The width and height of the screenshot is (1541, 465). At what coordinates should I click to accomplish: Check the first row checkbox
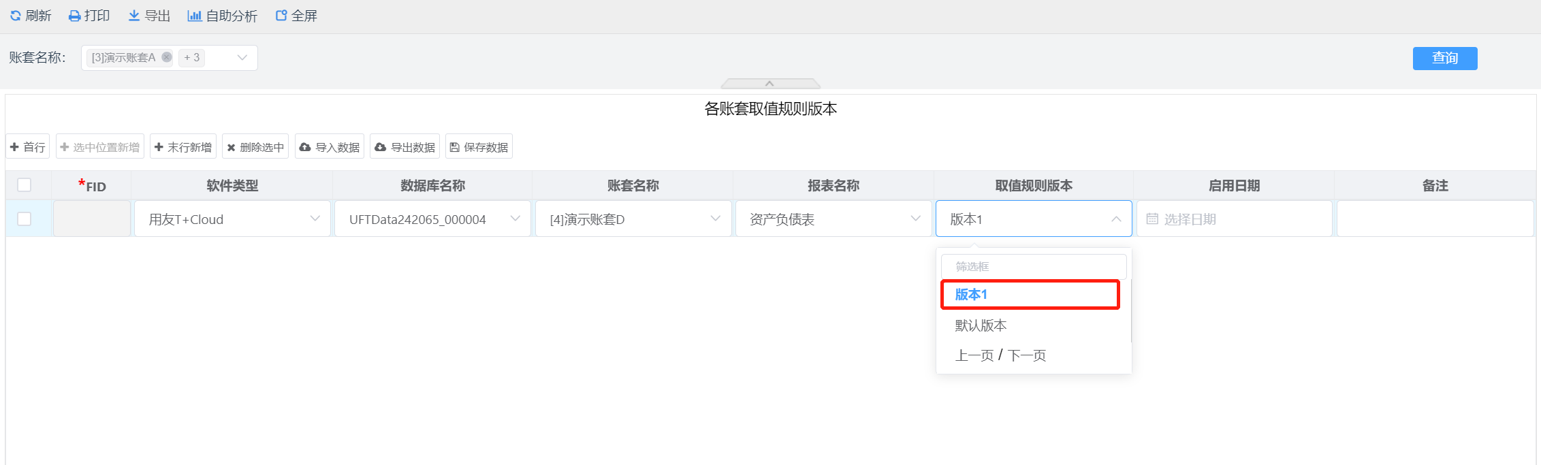click(25, 219)
